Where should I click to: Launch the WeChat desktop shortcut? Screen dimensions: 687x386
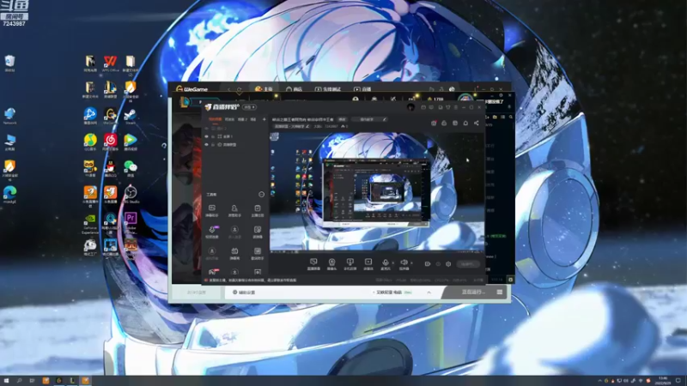point(131,168)
